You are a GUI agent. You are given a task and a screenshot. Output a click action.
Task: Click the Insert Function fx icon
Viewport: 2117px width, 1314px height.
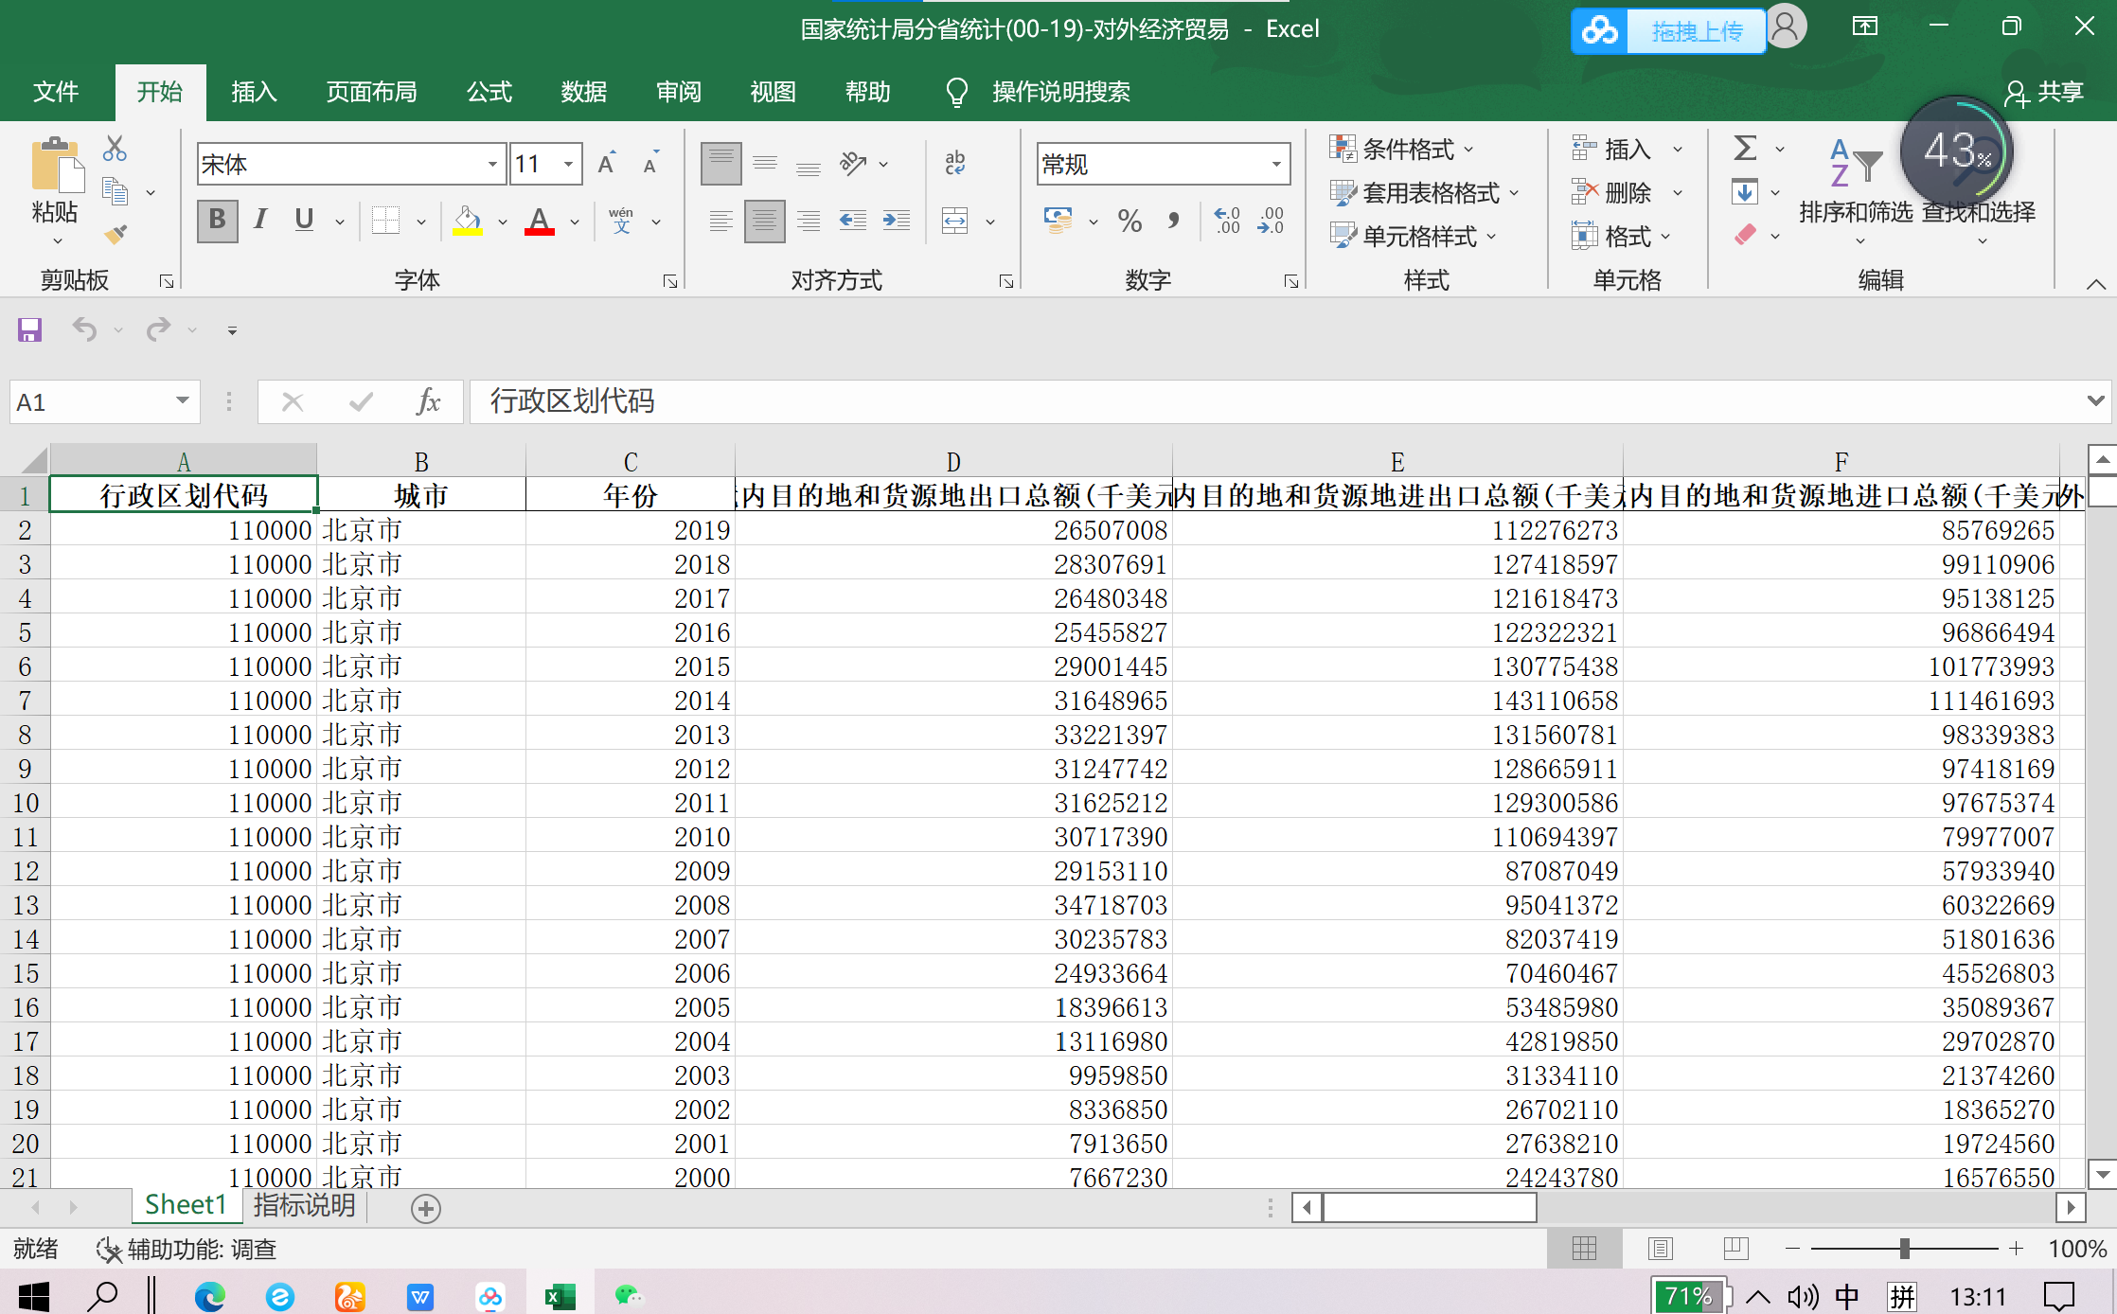pos(428,402)
